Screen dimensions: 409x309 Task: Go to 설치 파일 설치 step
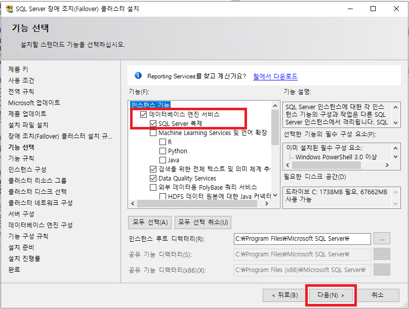28,125
